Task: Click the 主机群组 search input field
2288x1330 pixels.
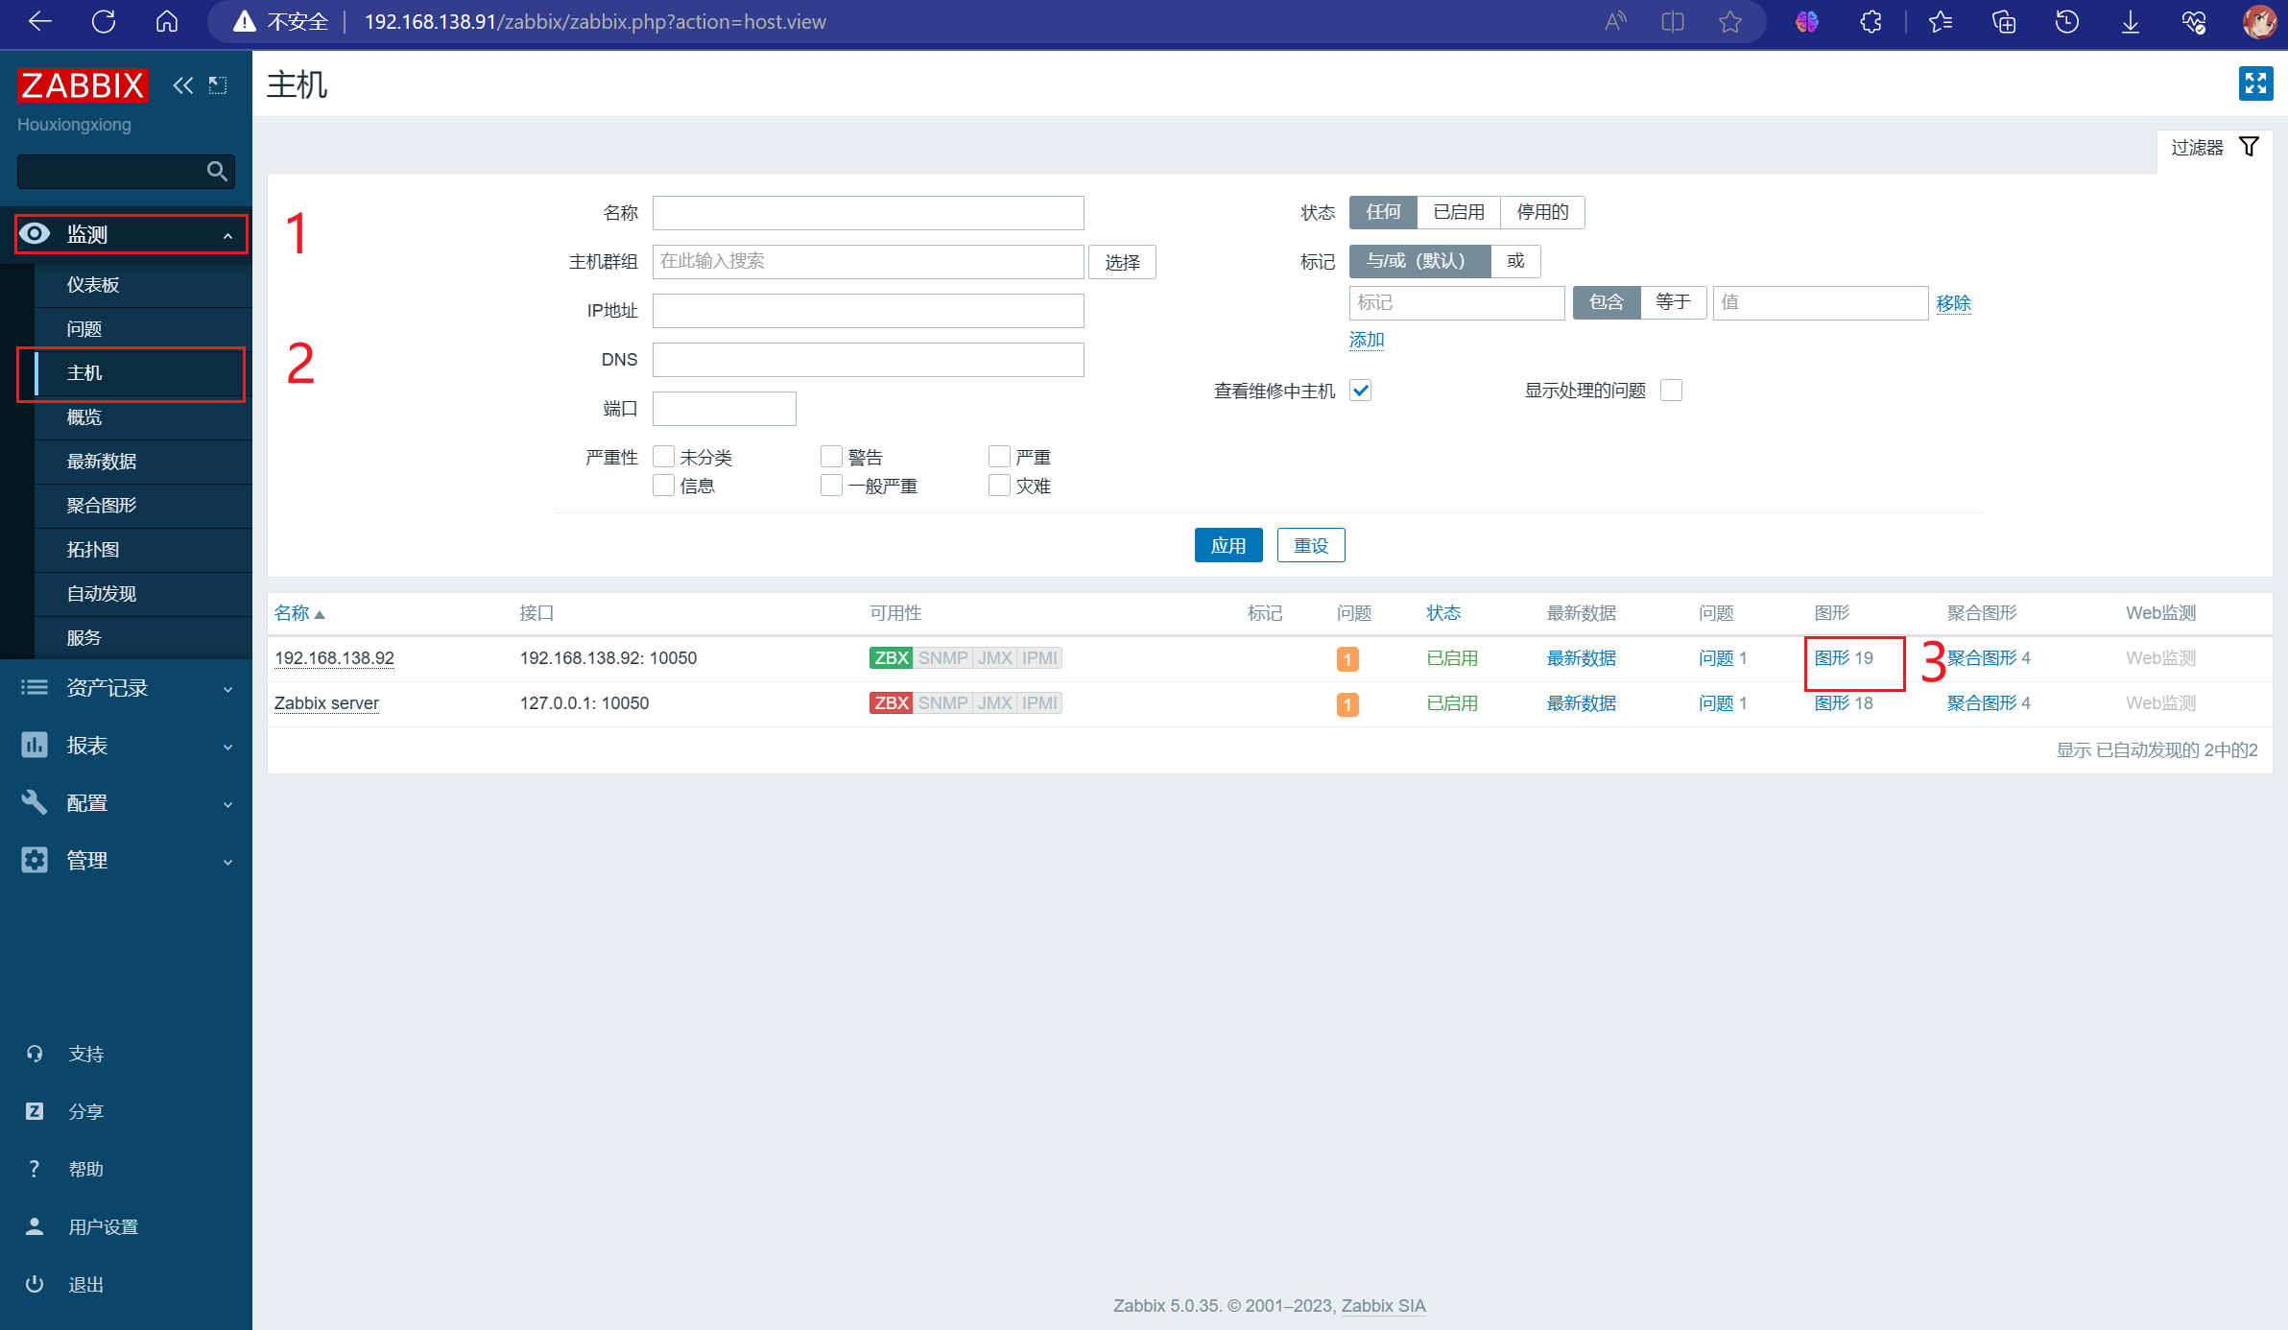Action: [x=868, y=261]
